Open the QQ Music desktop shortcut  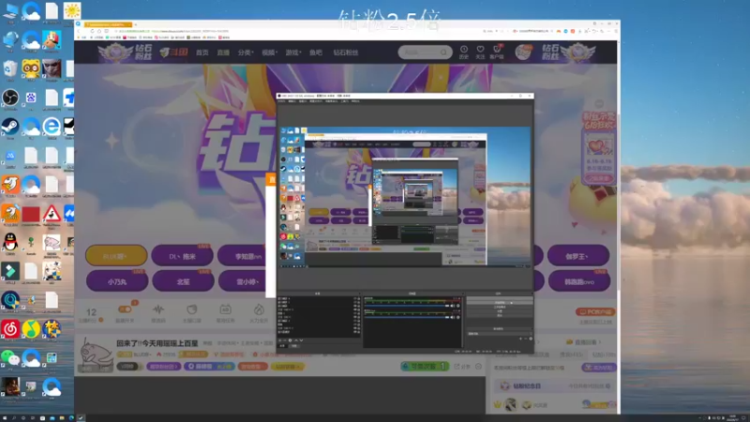(x=31, y=329)
